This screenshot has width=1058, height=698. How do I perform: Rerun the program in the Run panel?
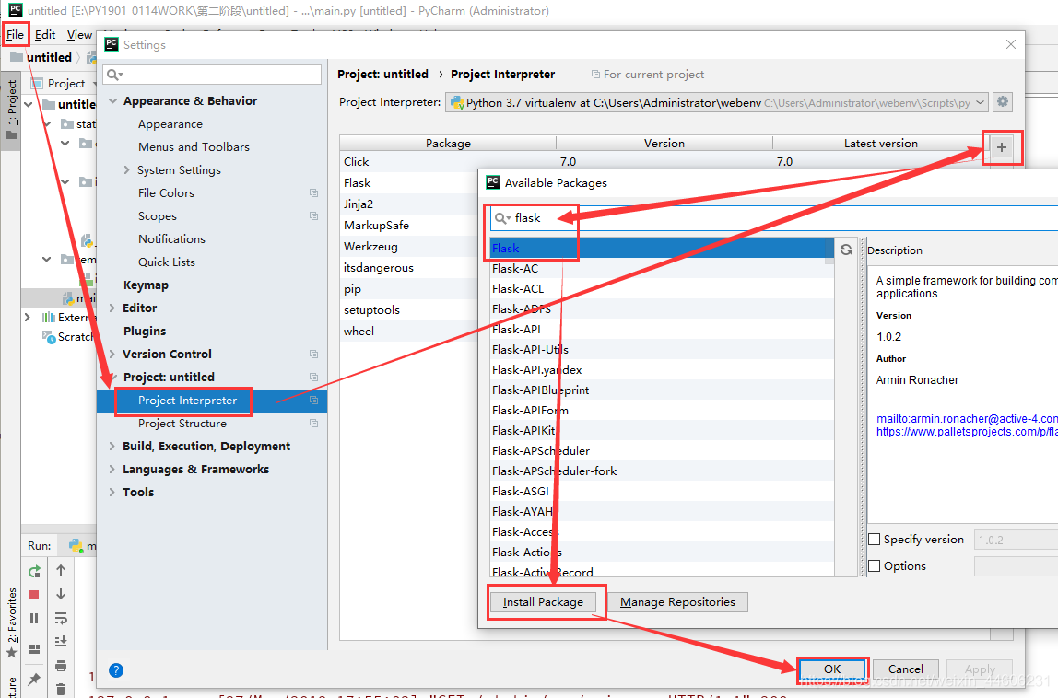(x=34, y=571)
